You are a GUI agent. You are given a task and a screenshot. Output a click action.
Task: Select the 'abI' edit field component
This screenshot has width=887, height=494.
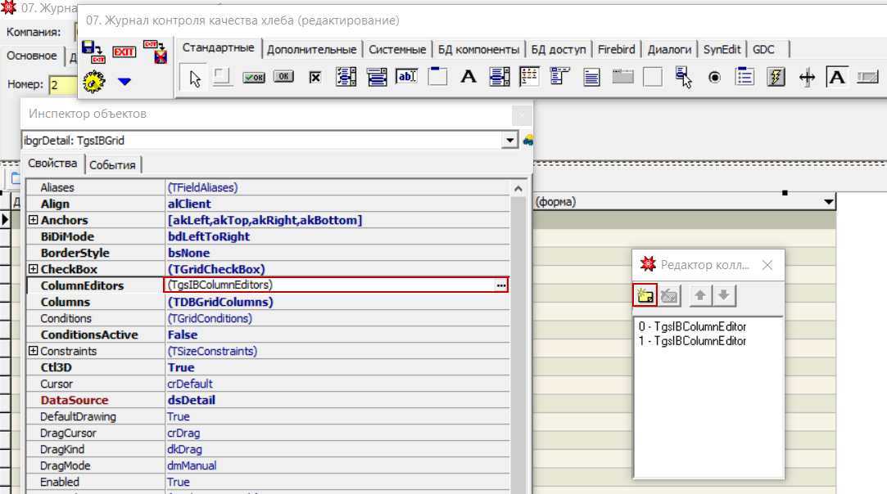click(407, 78)
